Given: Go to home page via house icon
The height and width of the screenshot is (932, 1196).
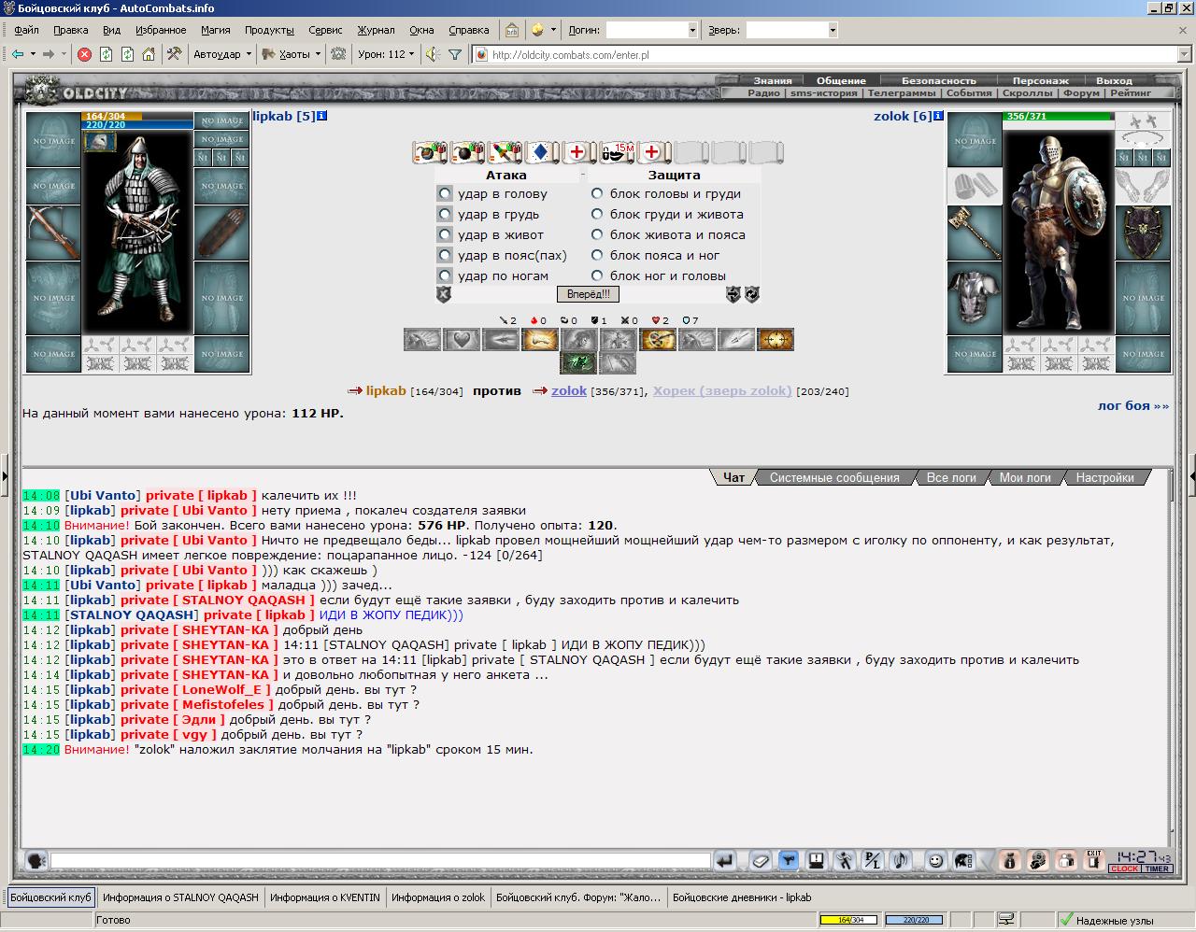Looking at the screenshot, I should [149, 54].
